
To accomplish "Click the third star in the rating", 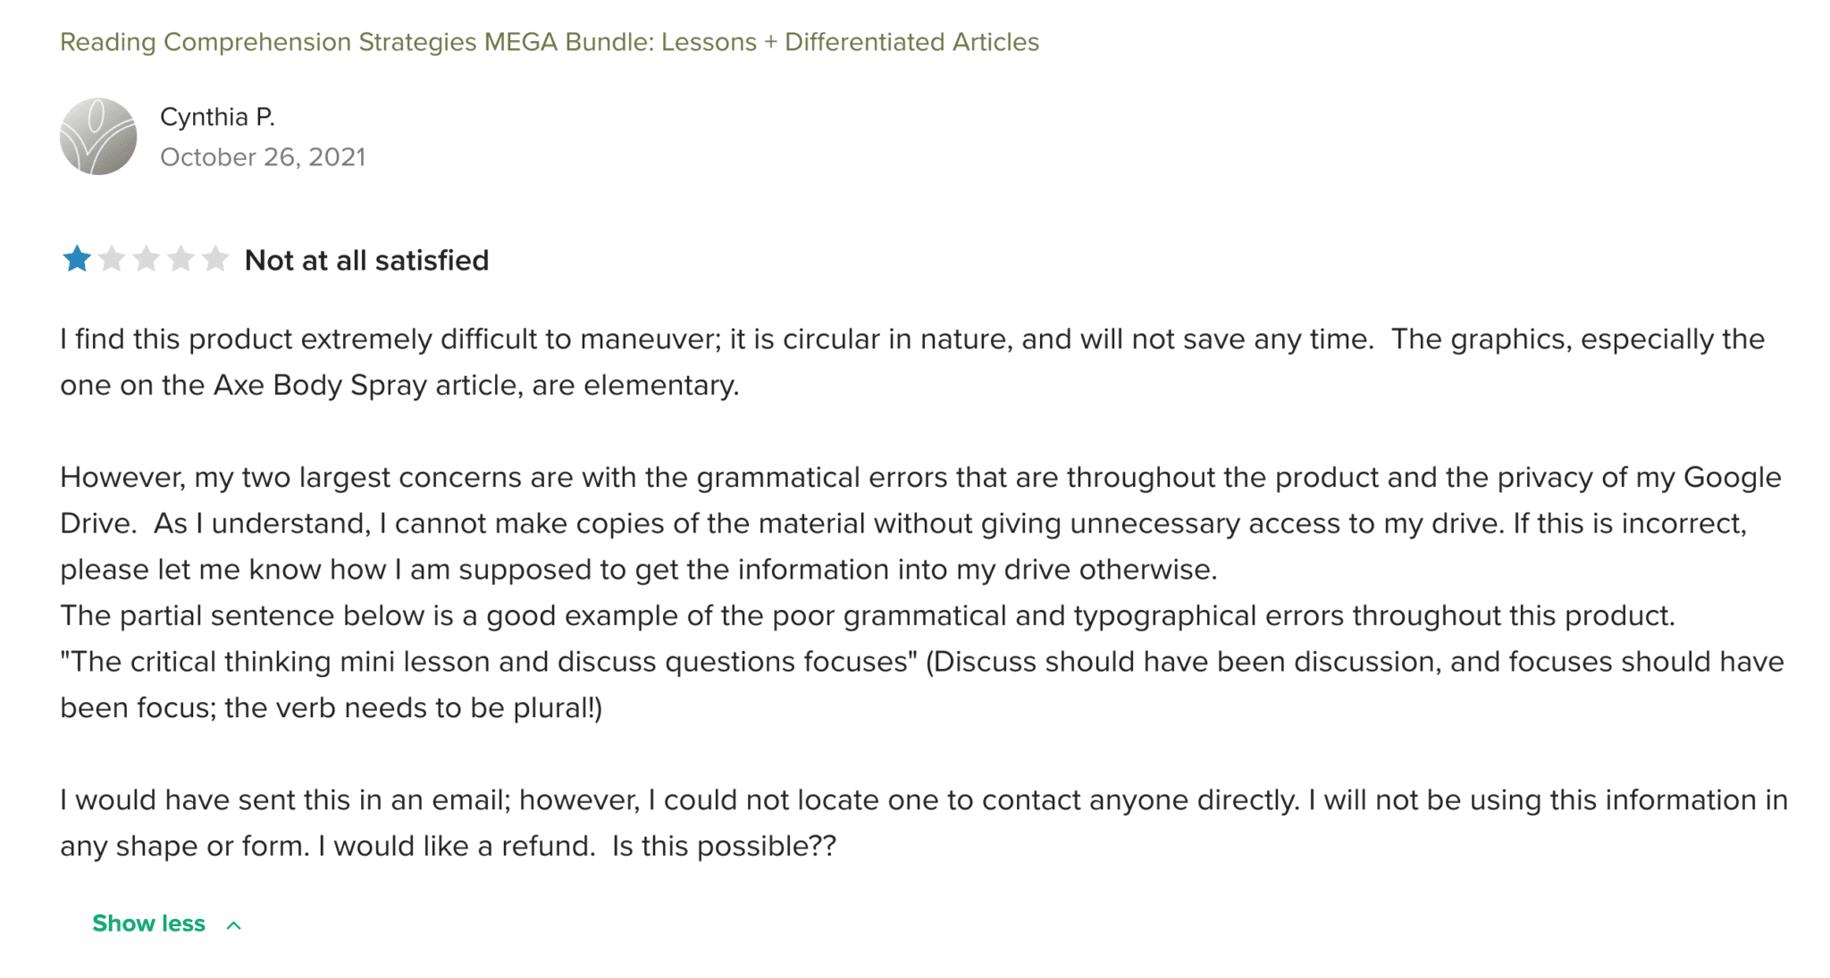I will point(148,260).
